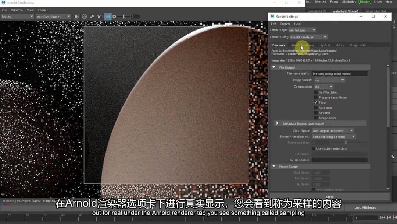Close button at bottom of Render Settings
The width and height of the screenshot is (397, 224).
[330, 197]
